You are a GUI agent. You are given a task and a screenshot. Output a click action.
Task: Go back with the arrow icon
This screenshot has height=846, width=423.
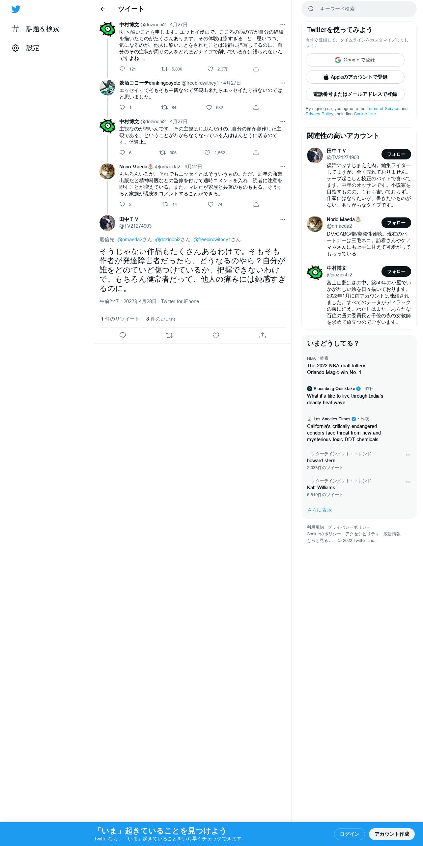click(x=103, y=9)
